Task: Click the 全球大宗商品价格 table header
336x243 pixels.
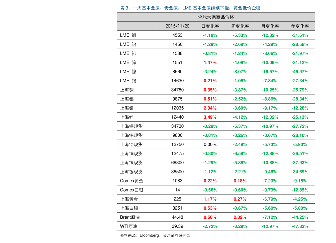Action: tap(216, 17)
